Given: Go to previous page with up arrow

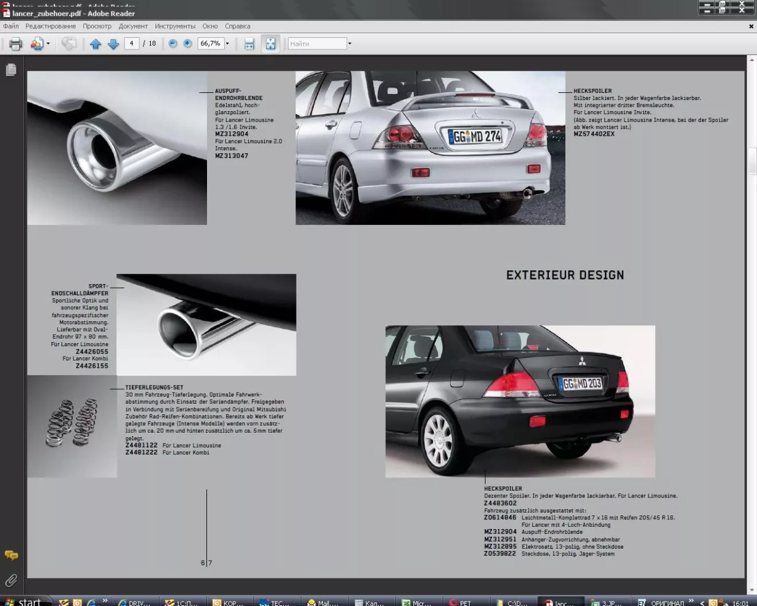Looking at the screenshot, I should (95, 44).
